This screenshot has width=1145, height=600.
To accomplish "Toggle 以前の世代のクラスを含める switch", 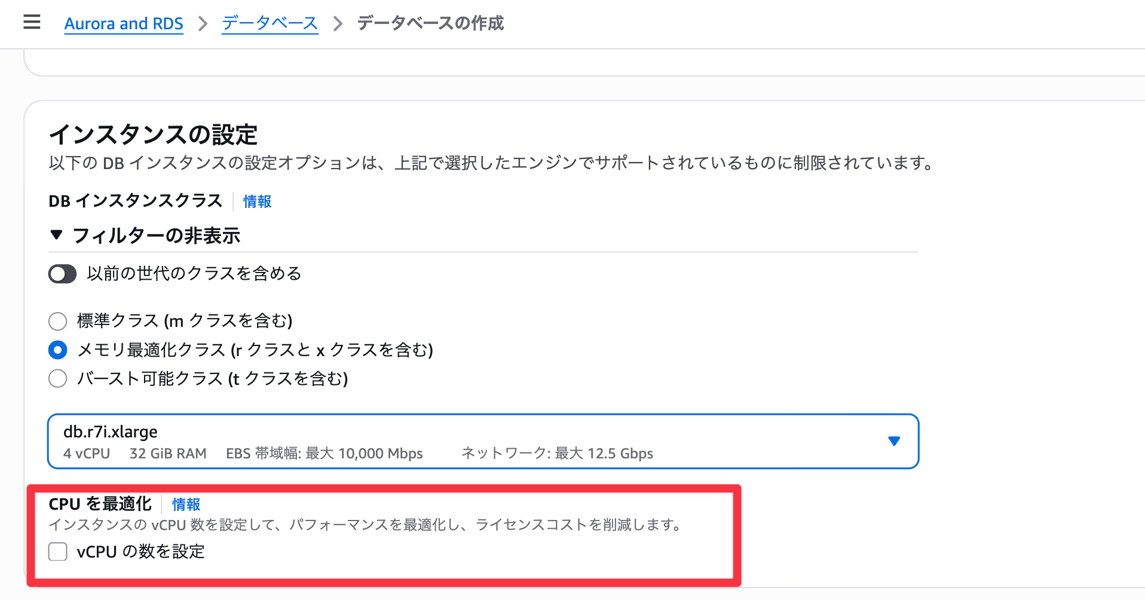I will pos(62,274).
